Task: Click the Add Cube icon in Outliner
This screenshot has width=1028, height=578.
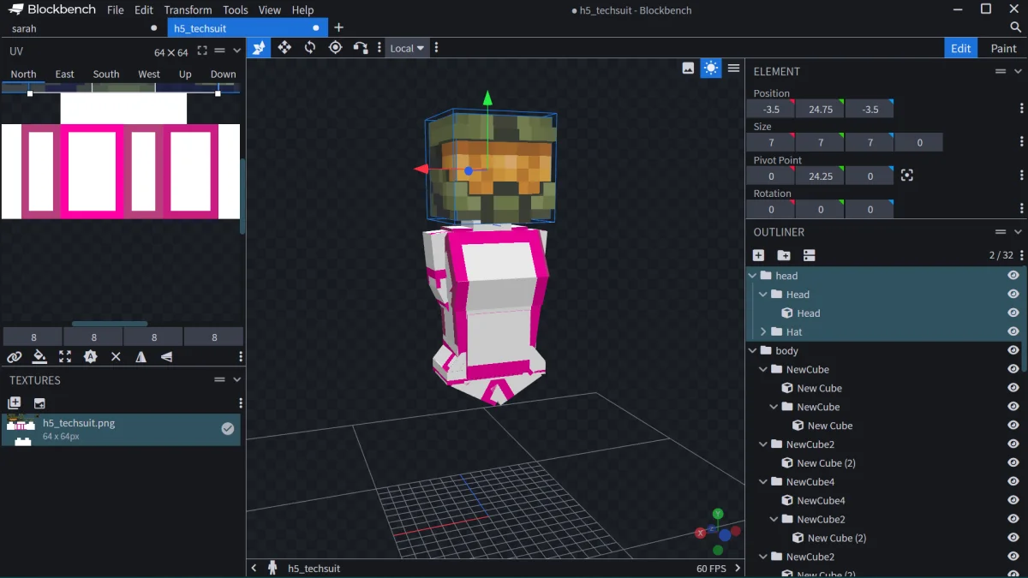Action: (x=758, y=255)
